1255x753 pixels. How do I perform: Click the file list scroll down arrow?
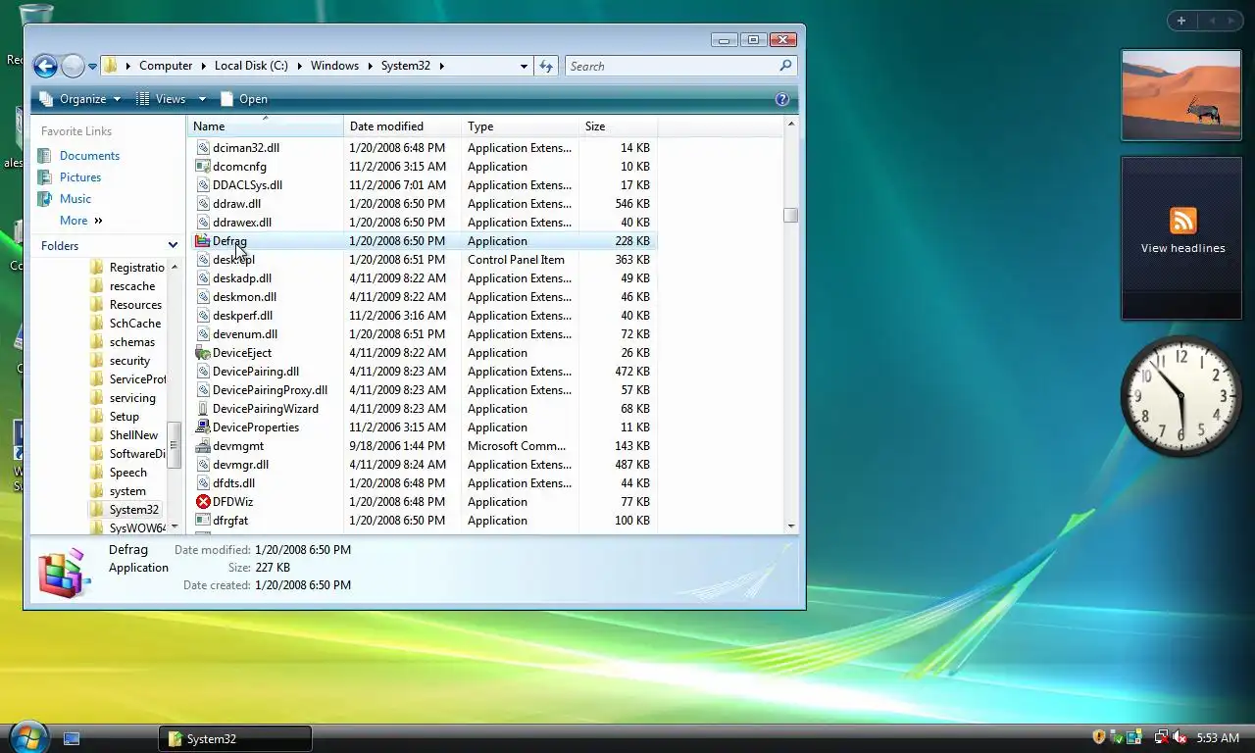click(x=790, y=527)
